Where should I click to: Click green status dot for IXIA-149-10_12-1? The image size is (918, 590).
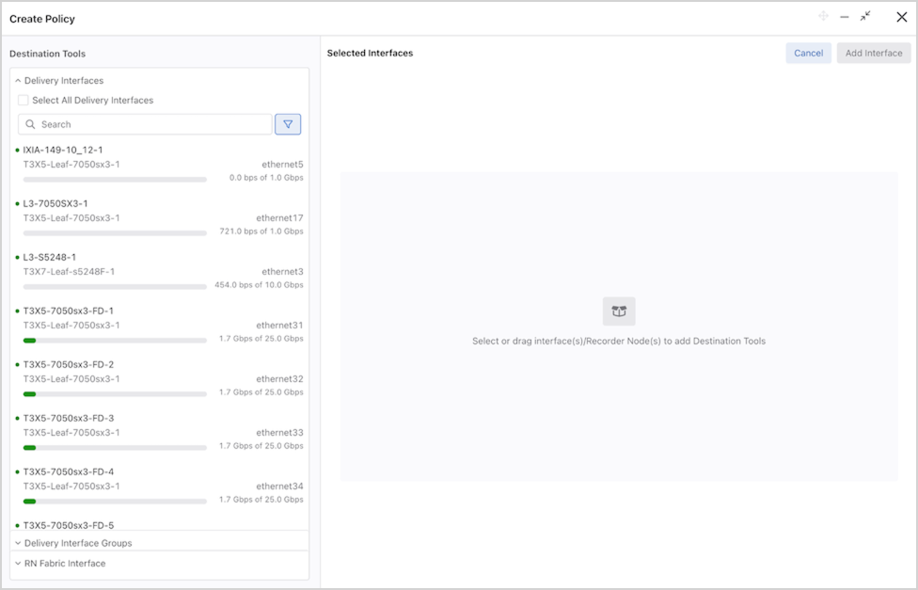click(17, 150)
